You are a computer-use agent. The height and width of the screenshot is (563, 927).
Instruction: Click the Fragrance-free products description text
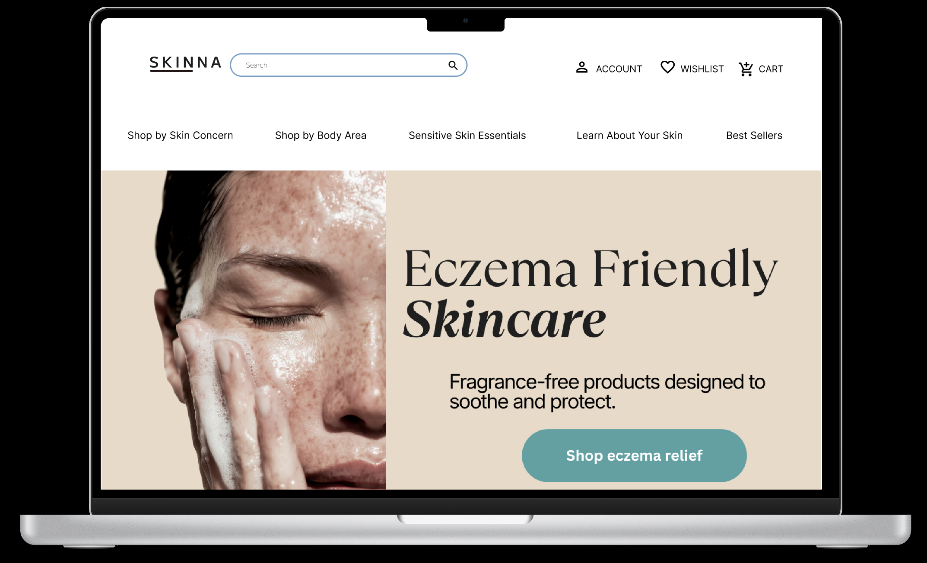coord(607,392)
